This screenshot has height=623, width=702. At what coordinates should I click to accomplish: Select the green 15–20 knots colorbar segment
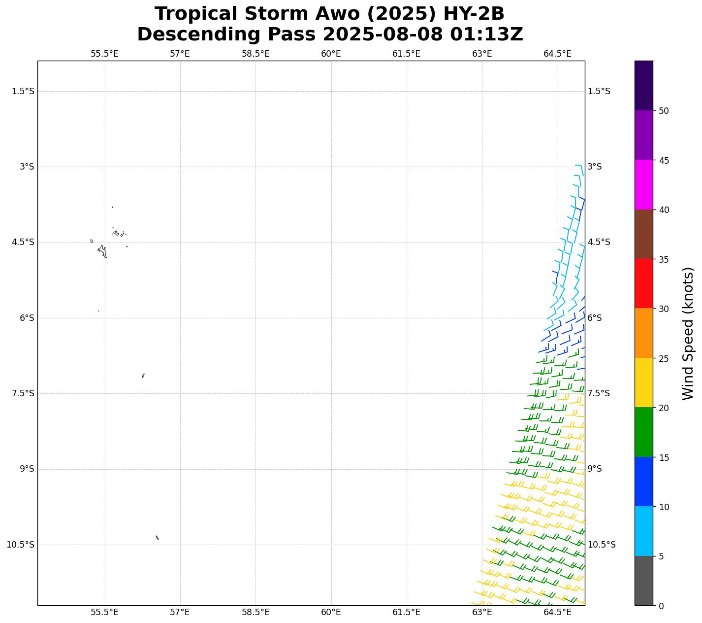643,432
